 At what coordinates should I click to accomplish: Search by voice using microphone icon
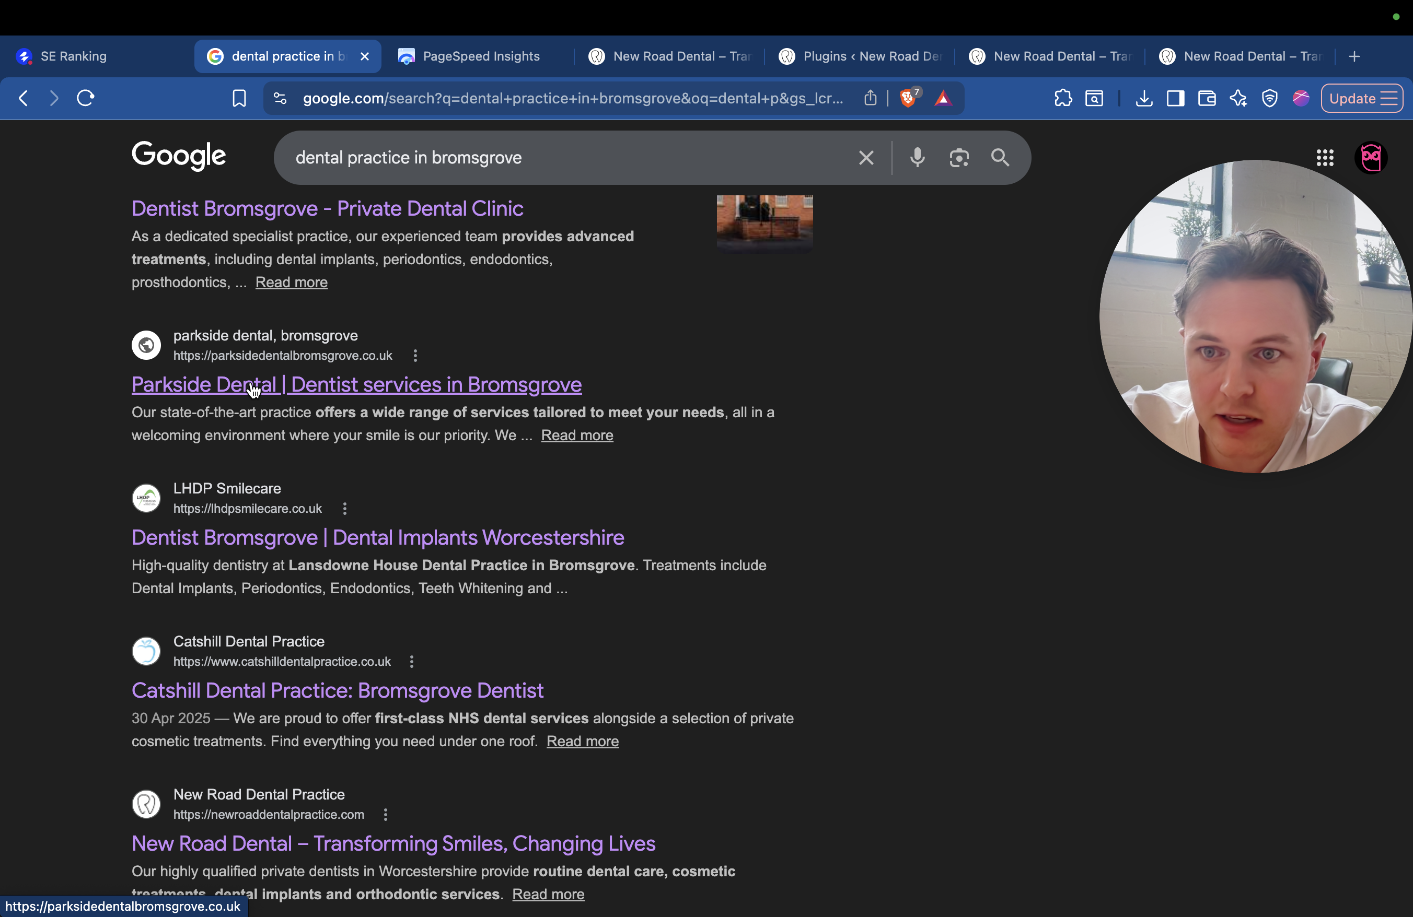917,158
